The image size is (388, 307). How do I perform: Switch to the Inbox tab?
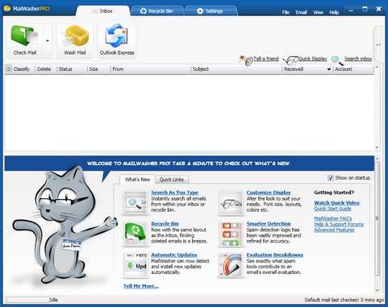tap(103, 11)
